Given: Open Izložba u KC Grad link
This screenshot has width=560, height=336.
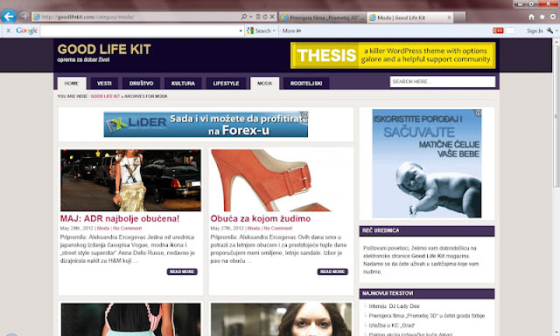Looking at the screenshot, I should (392, 326).
